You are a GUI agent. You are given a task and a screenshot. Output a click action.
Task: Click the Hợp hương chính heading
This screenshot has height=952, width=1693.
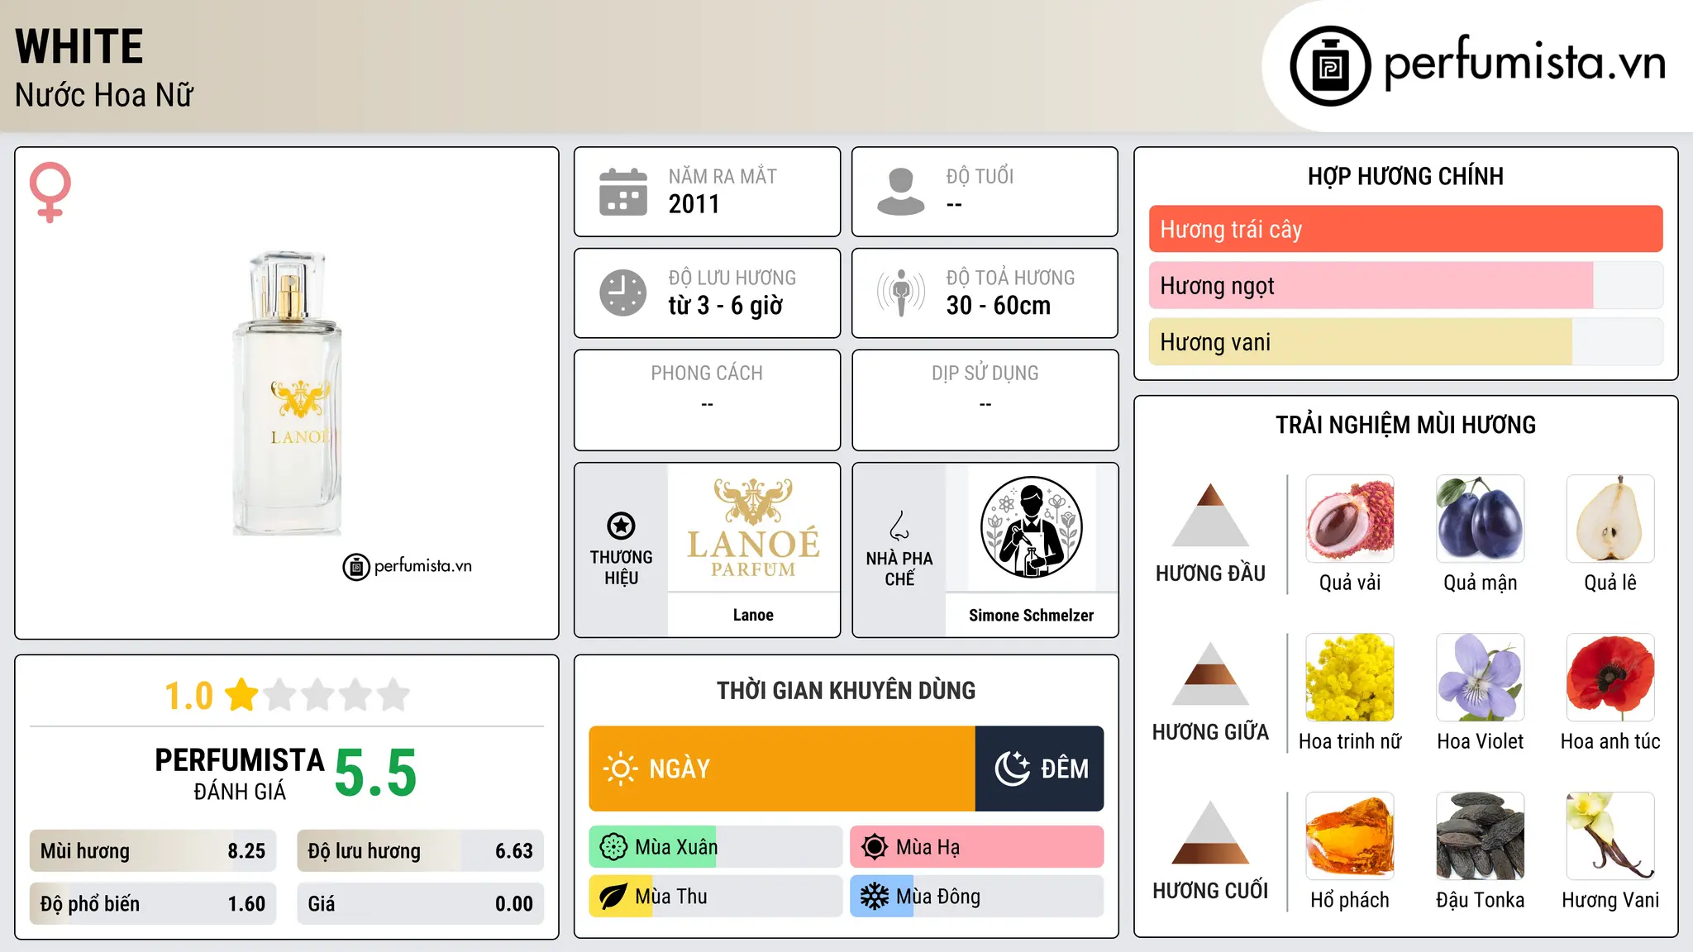[x=1405, y=176]
